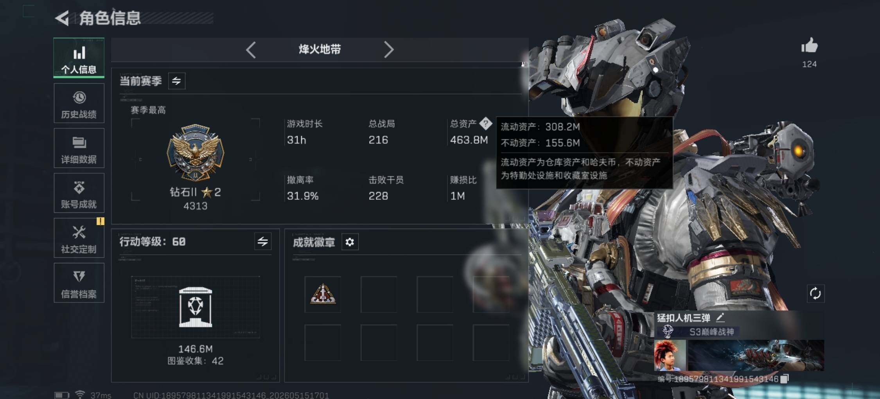This screenshot has width=880, height=399.
Task: Select the 钻石II rank emblem
Action: (x=195, y=153)
